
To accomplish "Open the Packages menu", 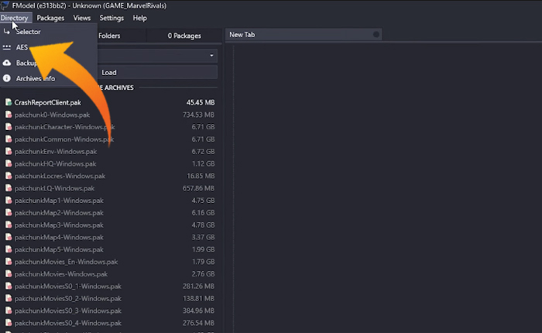I will [51, 18].
